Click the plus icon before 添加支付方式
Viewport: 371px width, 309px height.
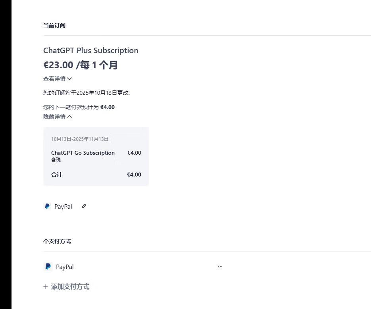click(x=46, y=286)
